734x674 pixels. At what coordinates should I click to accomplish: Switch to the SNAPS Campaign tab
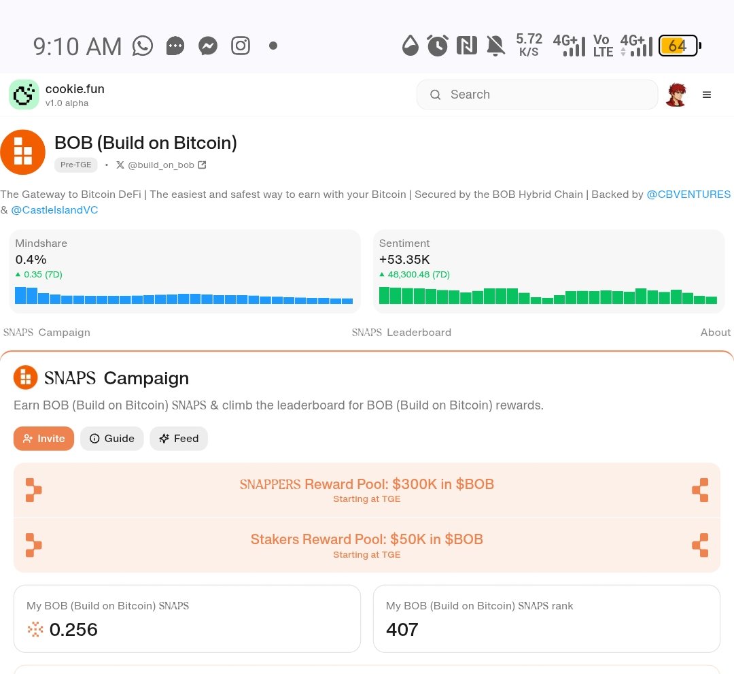[47, 332]
